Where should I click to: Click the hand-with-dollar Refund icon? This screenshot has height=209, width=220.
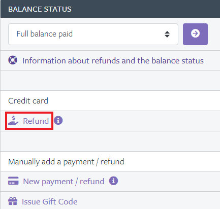coord(13,121)
